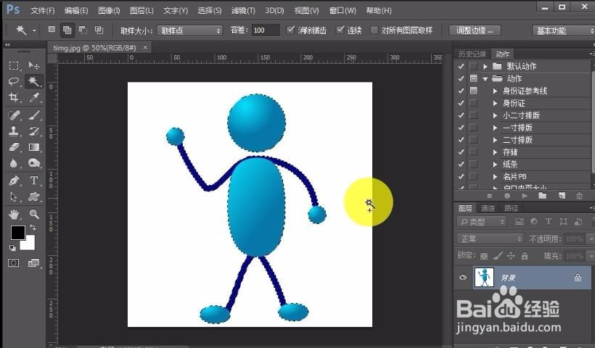Select the Brush tool
The height and width of the screenshot is (348, 595).
(x=34, y=115)
